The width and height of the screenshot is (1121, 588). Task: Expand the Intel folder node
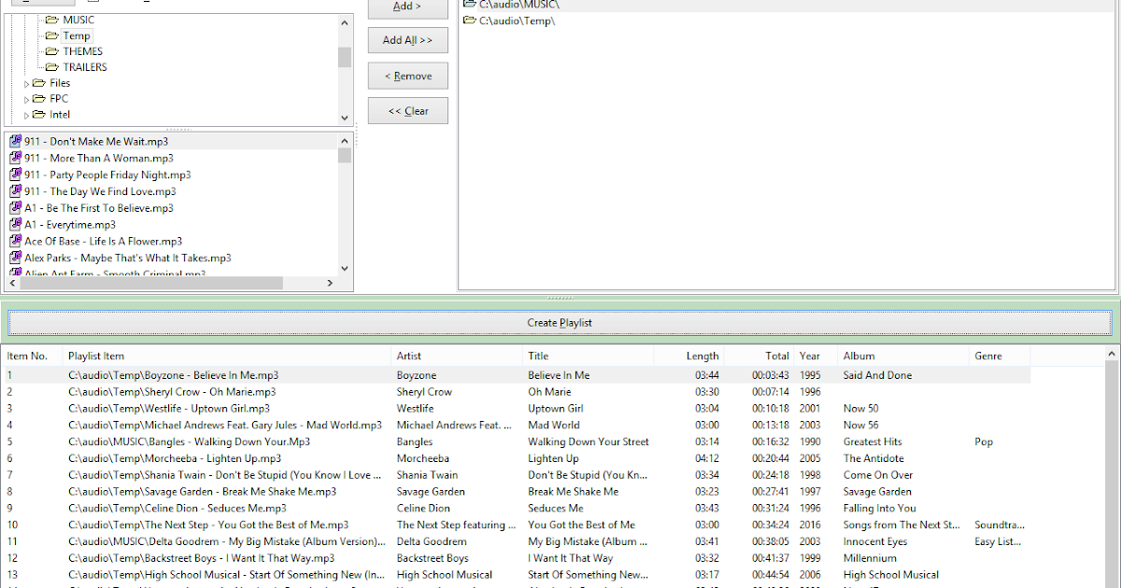[27, 116]
